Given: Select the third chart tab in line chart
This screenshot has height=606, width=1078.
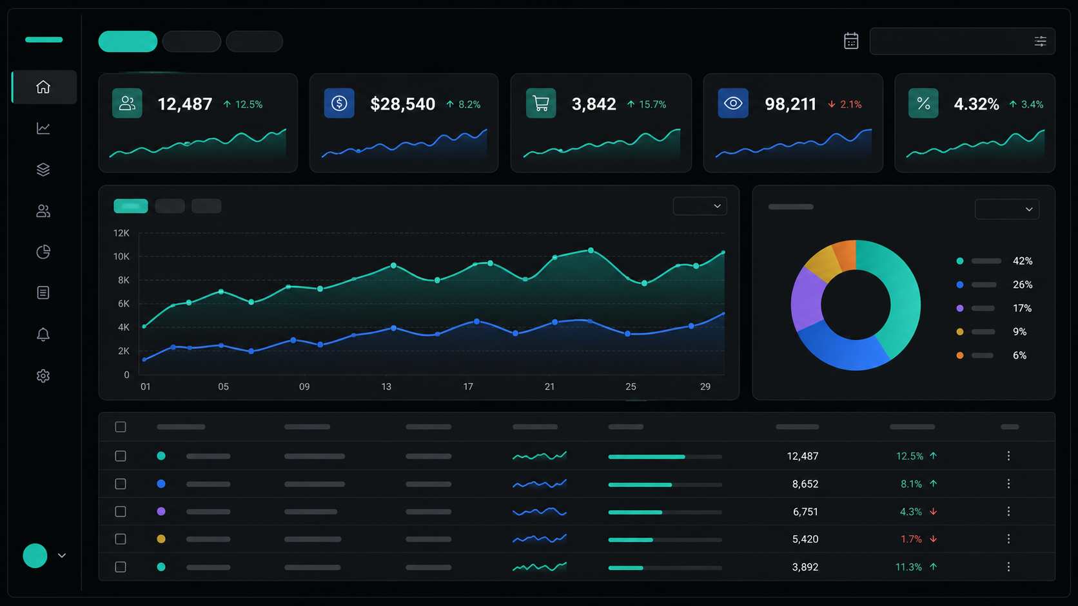Looking at the screenshot, I should (x=206, y=206).
